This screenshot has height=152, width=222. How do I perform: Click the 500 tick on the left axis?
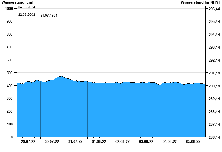tap(10, 73)
